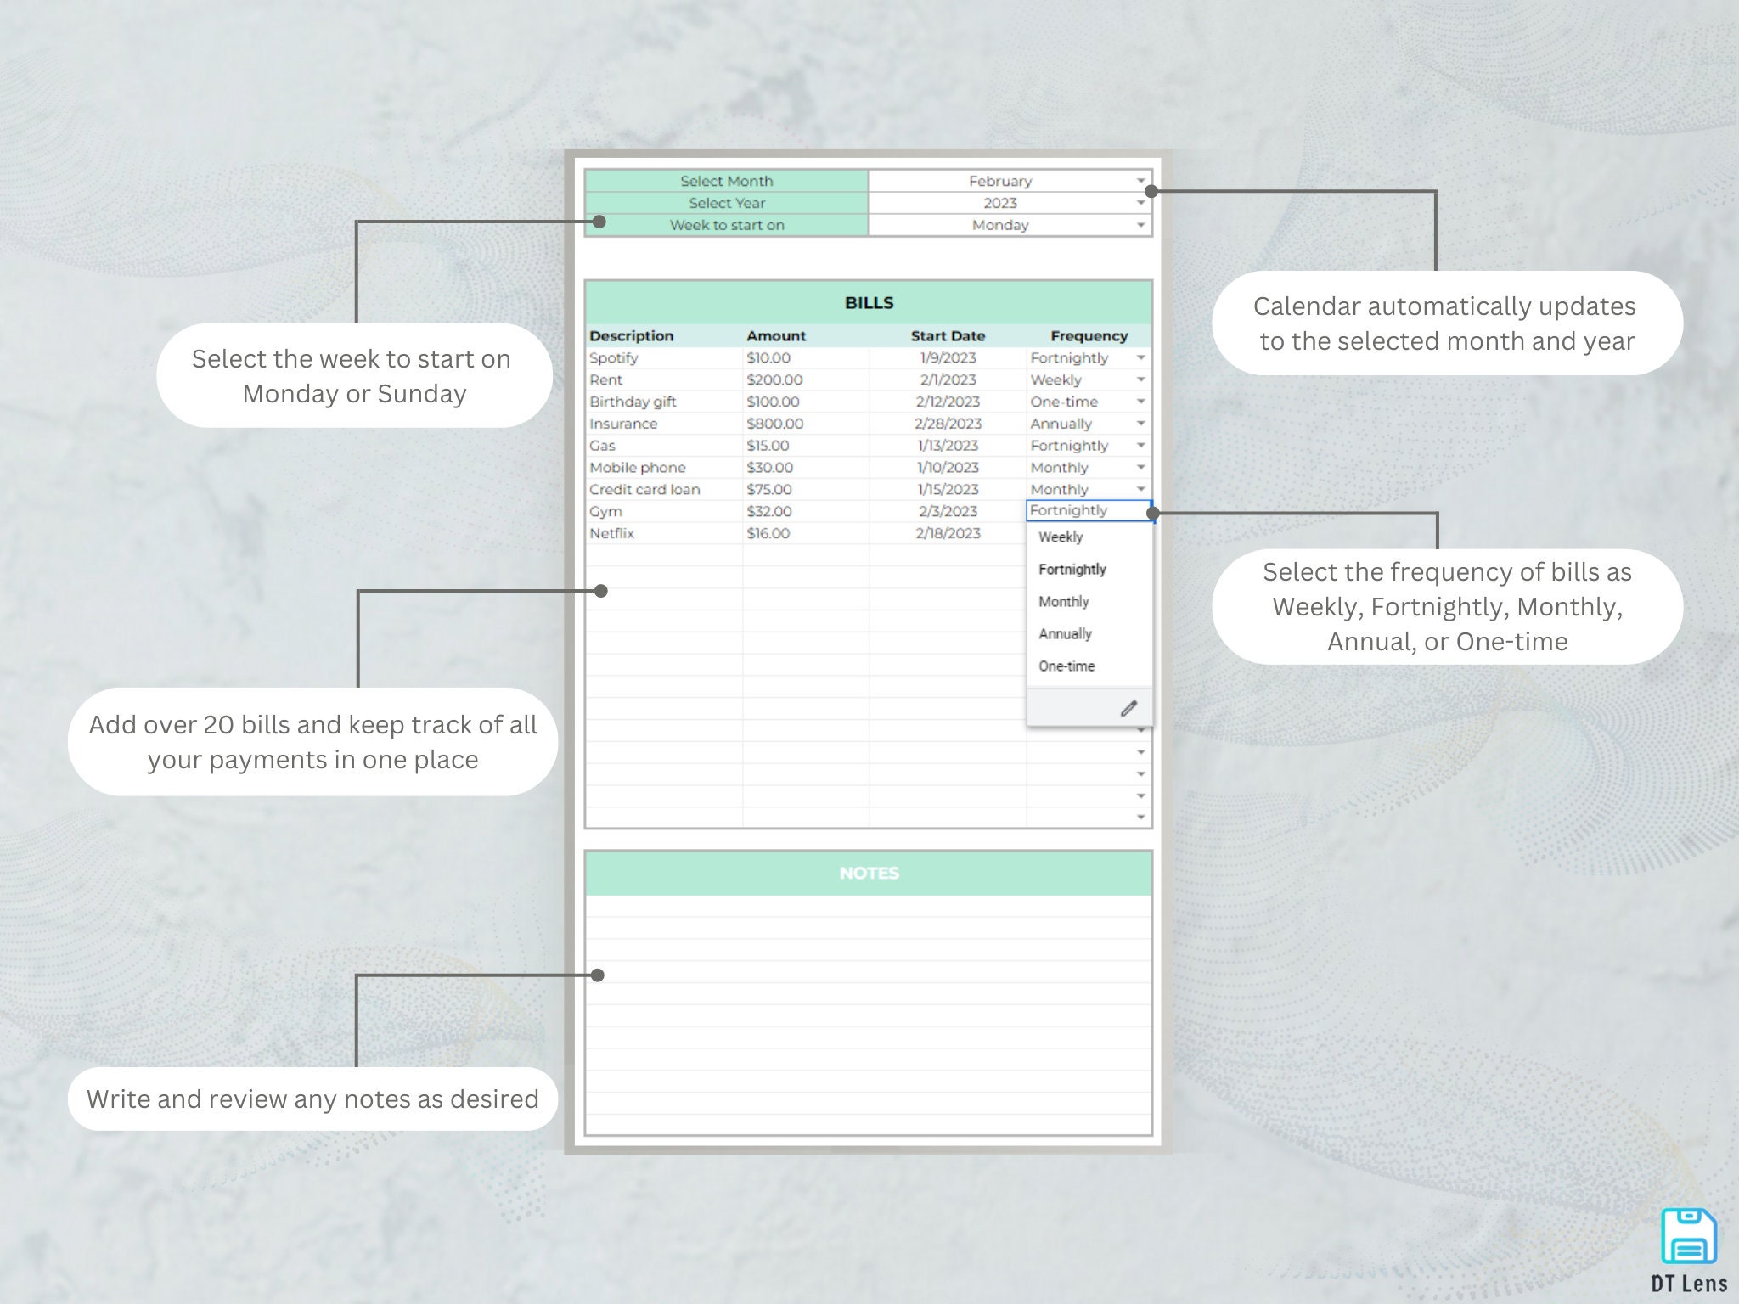This screenshot has height=1304, width=1739.
Task: Click the Insurance start date 2/28/2023
Action: pyautogui.click(x=948, y=424)
